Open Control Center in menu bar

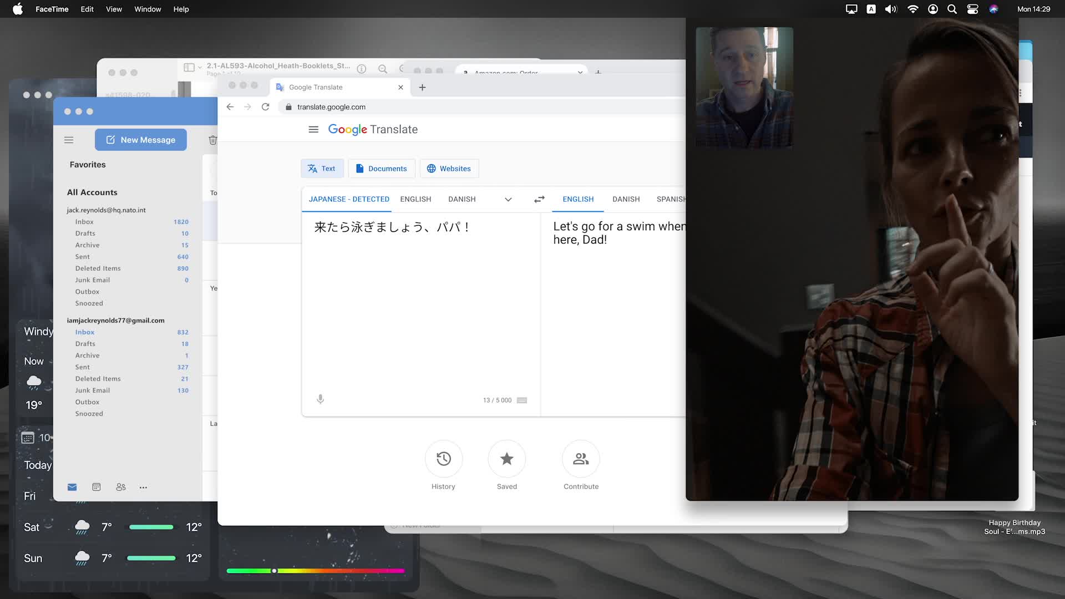point(972,9)
